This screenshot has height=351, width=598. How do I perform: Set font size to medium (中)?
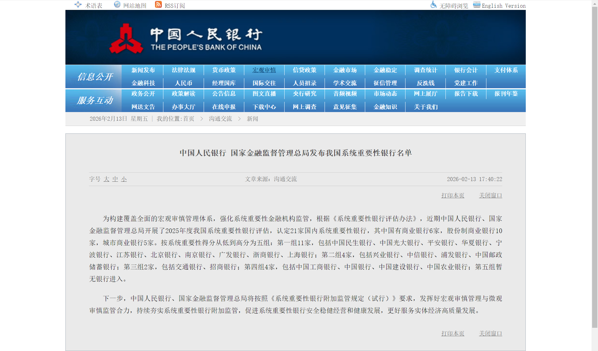click(x=115, y=179)
